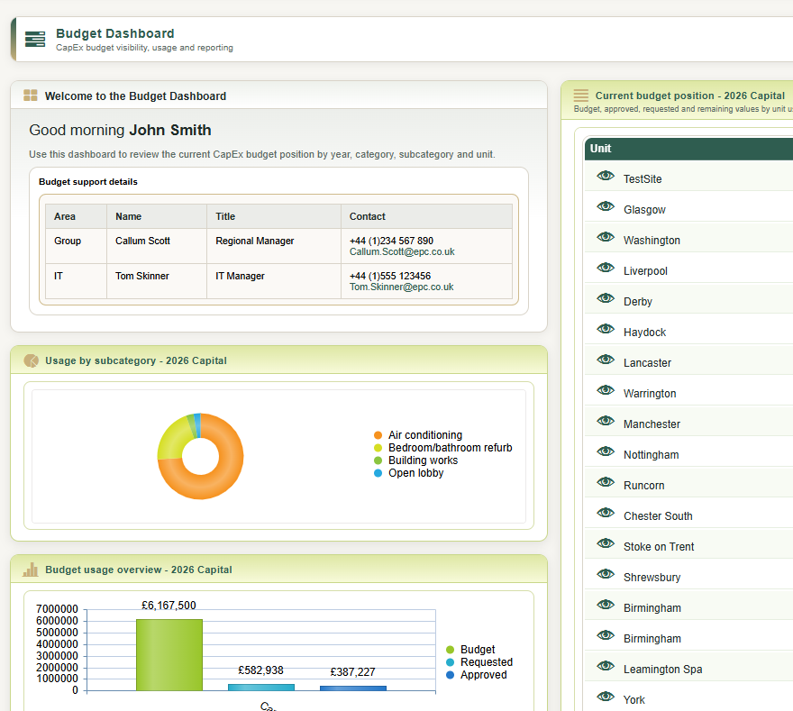Click the Contact column header
The image size is (793, 711).
point(426,216)
